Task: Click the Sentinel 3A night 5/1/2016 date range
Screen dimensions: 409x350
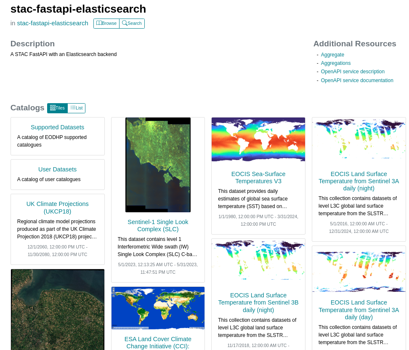Action: [359, 227]
